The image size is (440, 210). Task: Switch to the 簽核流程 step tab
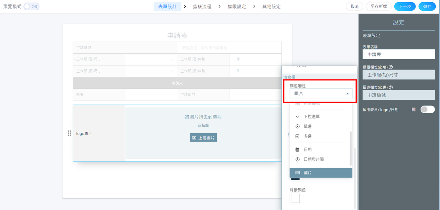(x=202, y=7)
